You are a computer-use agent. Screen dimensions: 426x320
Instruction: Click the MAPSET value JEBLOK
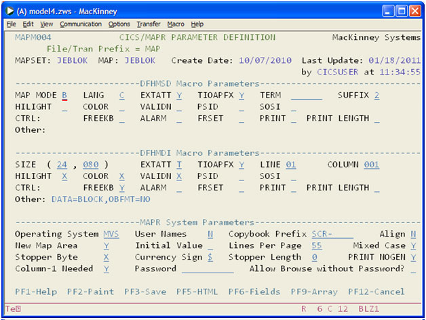tap(73, 60)
